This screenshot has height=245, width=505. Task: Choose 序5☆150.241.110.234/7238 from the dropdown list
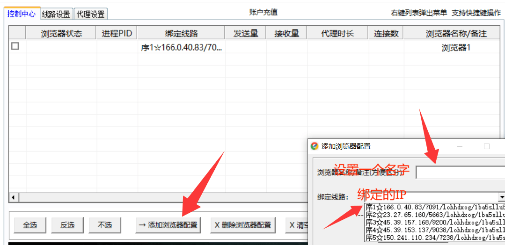tap(435, 238)
